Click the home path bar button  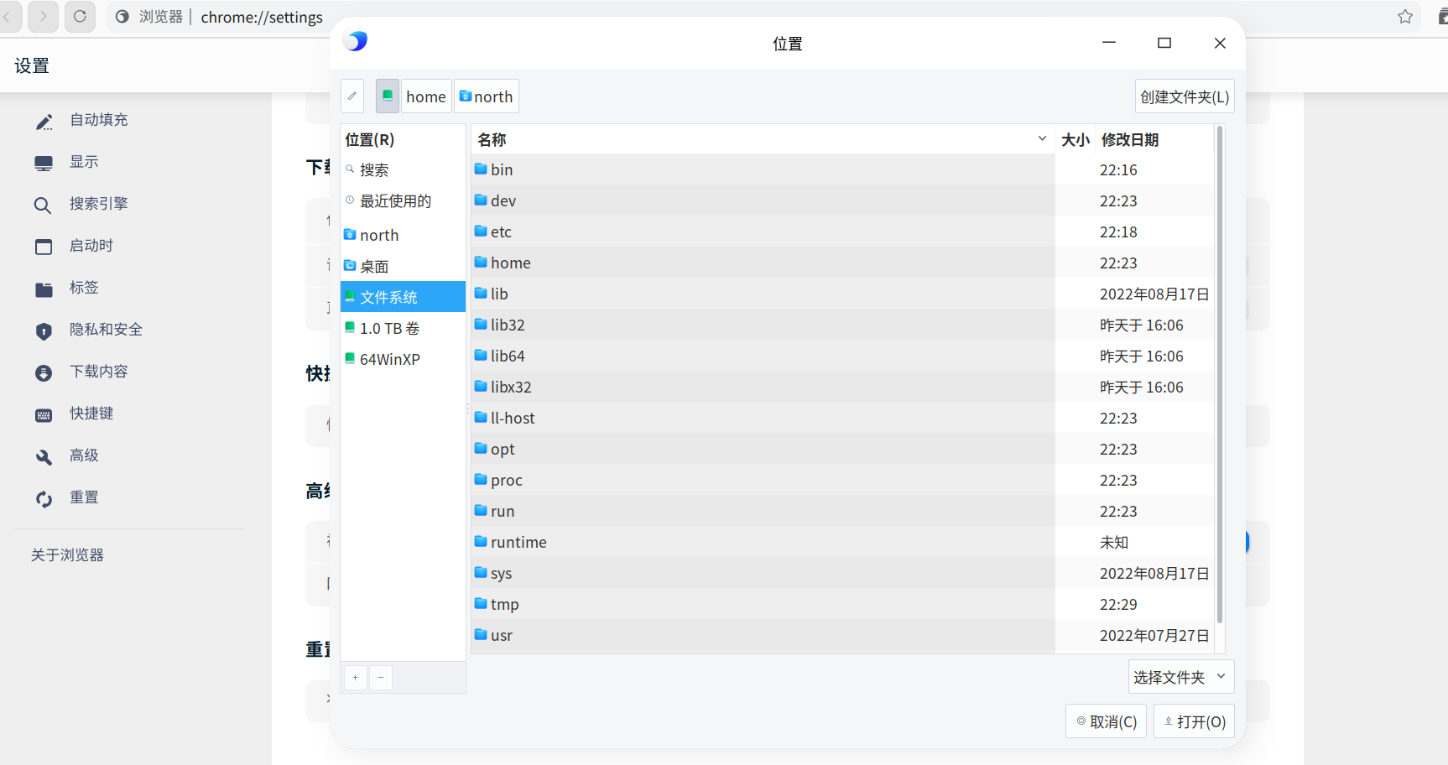[x=426, y=96]
